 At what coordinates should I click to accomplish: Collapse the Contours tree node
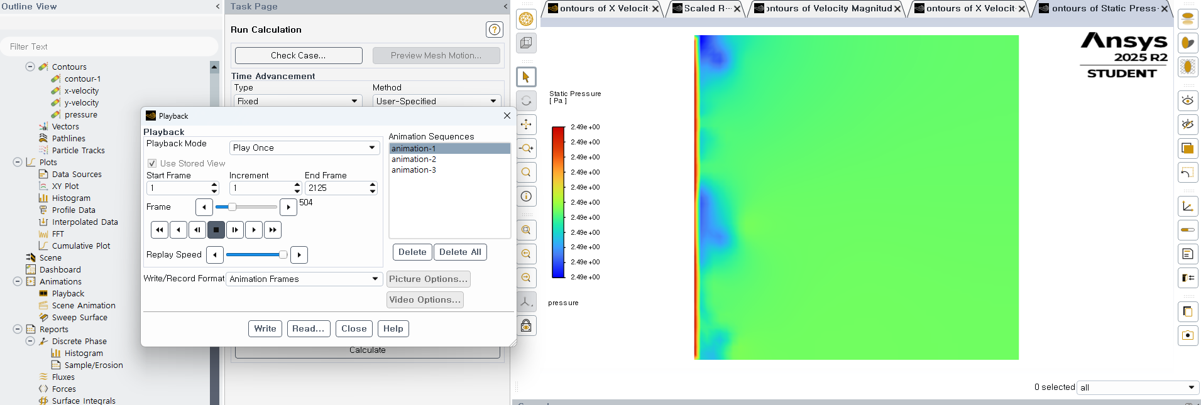point(30,67)
